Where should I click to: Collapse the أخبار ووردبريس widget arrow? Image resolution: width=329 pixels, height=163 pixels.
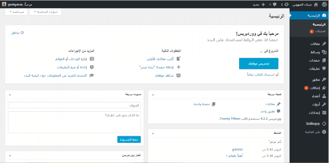click(x=10, y=156)
